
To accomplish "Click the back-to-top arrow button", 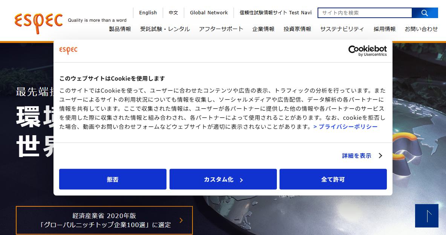I will click(x=427, y=216).
